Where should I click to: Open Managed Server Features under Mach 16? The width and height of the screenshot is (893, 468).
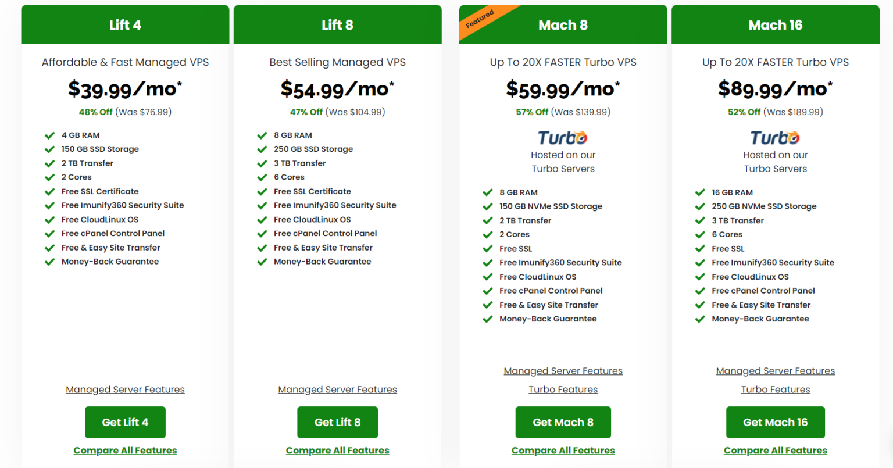tap(775, 371)
